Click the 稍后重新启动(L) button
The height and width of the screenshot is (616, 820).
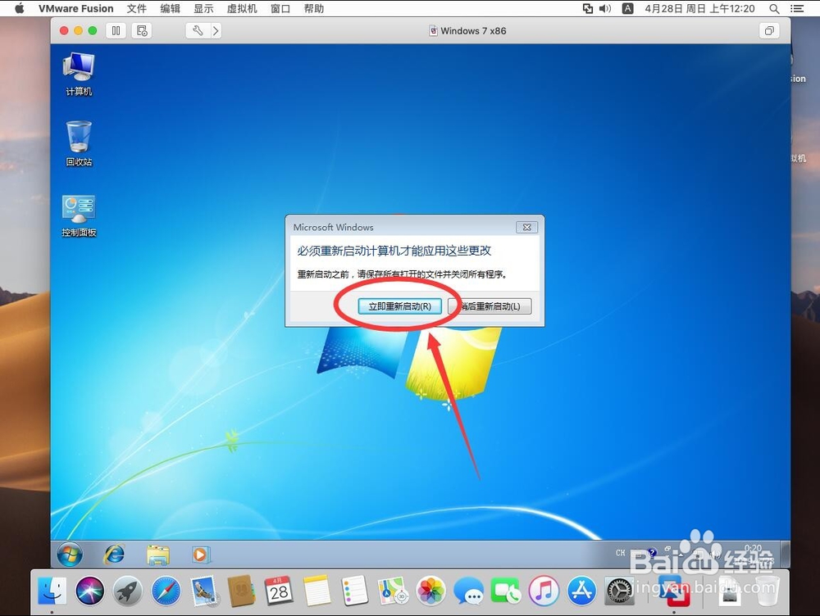click(x=490, y=306)
